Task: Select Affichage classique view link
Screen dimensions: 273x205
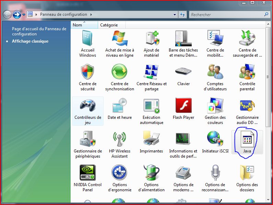Action: coord(30,41)
